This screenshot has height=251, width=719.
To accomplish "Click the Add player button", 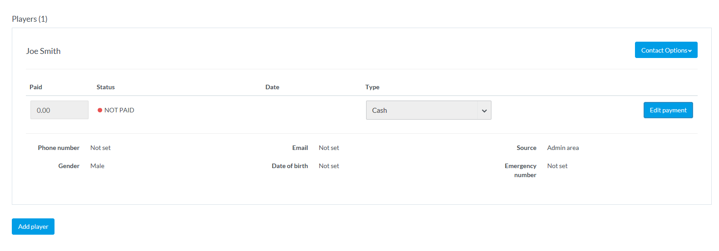I will click(x=33, y=227).
